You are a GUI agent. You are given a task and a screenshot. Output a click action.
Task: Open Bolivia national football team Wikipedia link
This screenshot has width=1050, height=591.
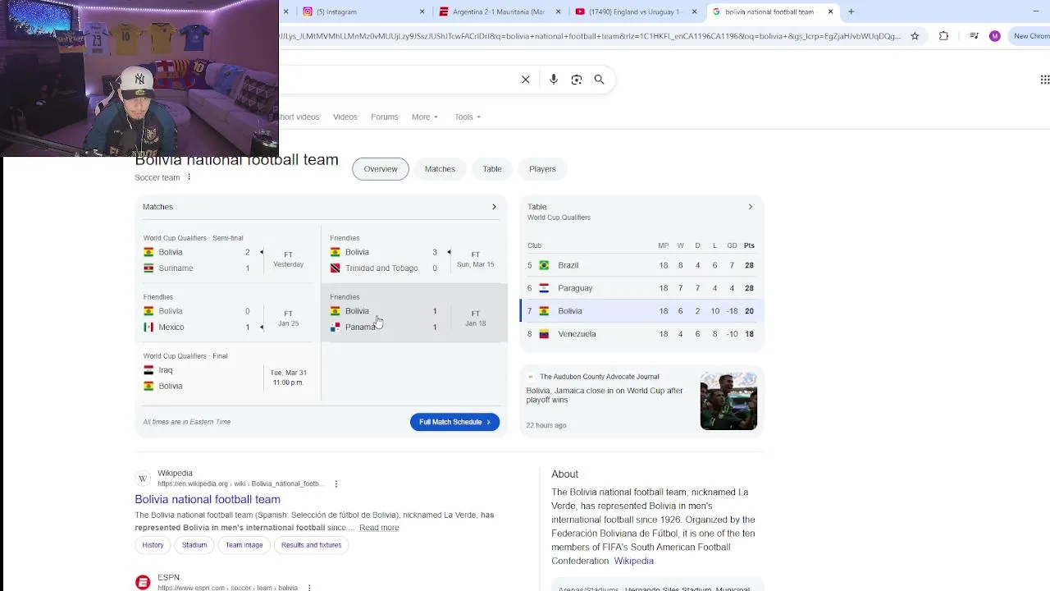point(208,499)
